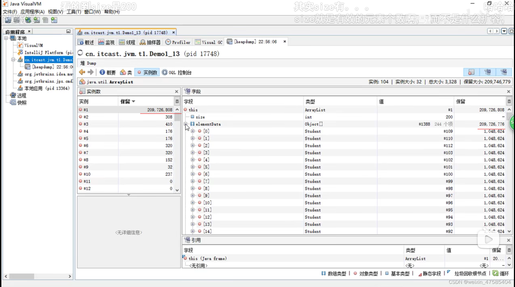Click the forward navigation arrow in heap dump

pyautogui.click(x=91, y=72)
